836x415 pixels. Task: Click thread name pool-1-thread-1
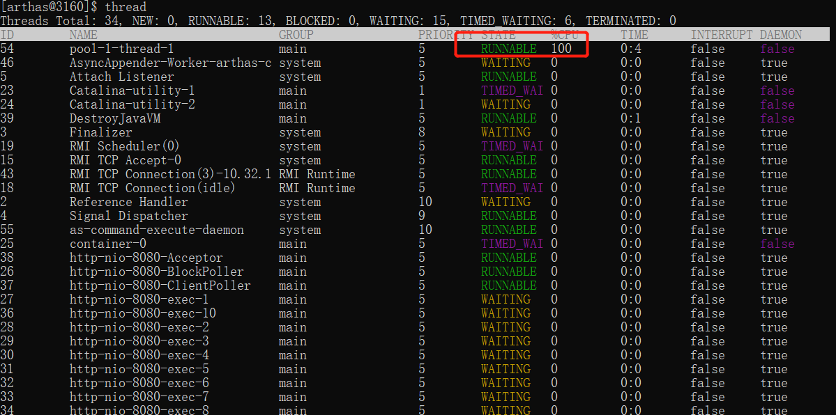122,49
